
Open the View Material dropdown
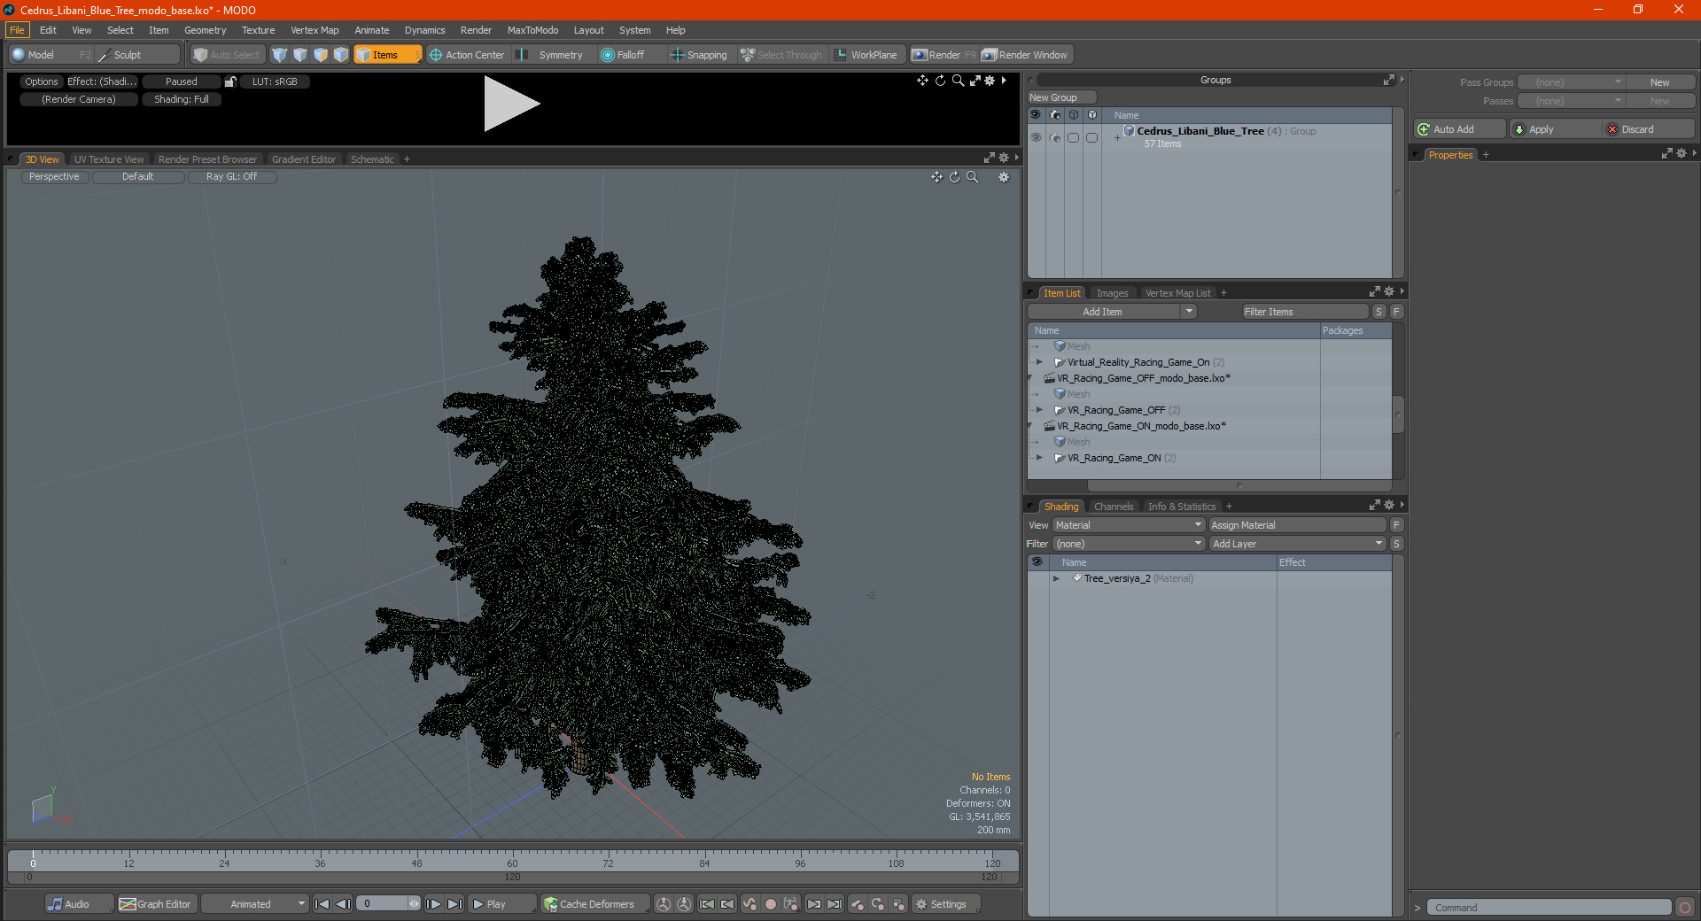click(x=1128, y=525)
